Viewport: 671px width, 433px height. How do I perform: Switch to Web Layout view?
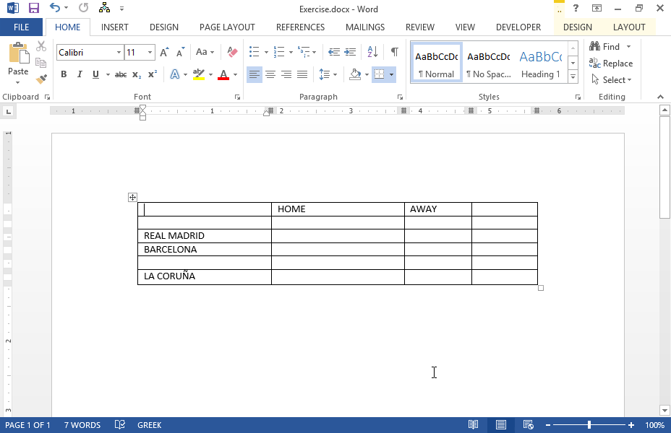tap(528, 425)
